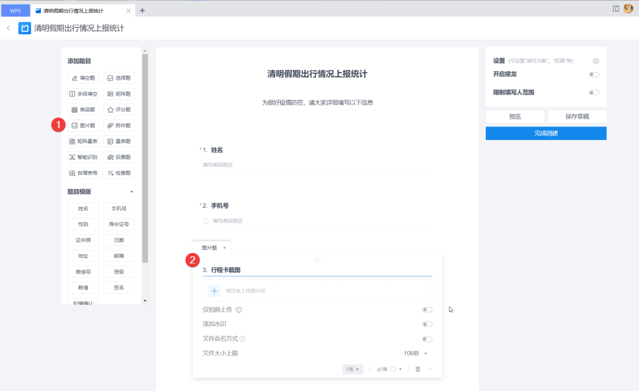Open the 1张 image count dropdown
This screenshot has width=639, height=391.
tap(353, 369)
